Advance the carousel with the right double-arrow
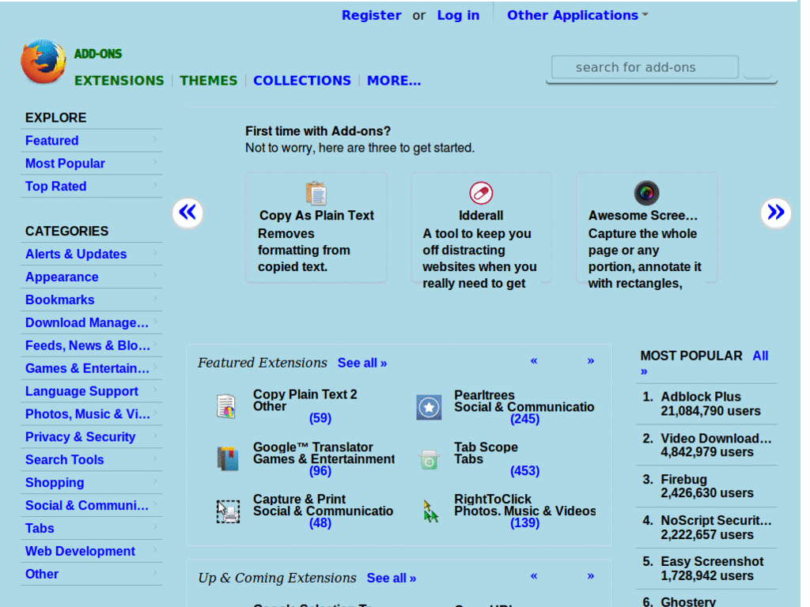 (x=776, y=213)
